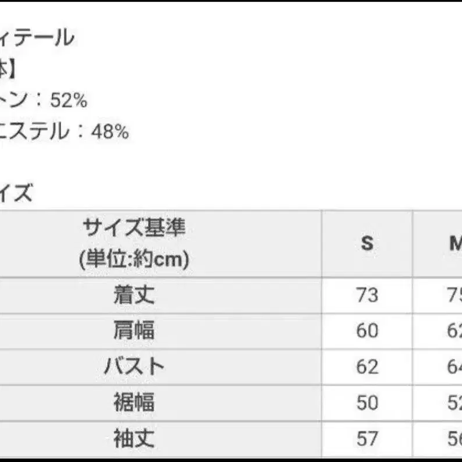Click the 52% composition text
Image resolution: width=462 pixels, height=462 pixels.
[69, 101]
